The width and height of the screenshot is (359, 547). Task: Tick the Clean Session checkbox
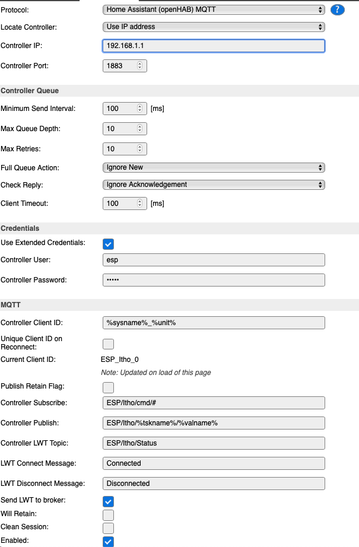tap(108, 528)
